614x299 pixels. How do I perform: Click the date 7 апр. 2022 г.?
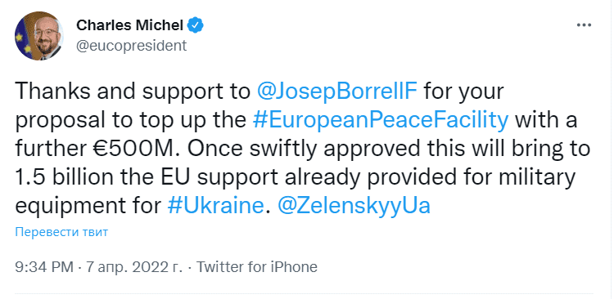click(x=133, y=267)
